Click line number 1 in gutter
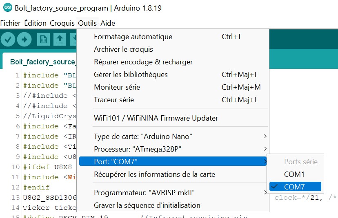The width and height of the screenshot is (338, 218). (x=18, y=75)
